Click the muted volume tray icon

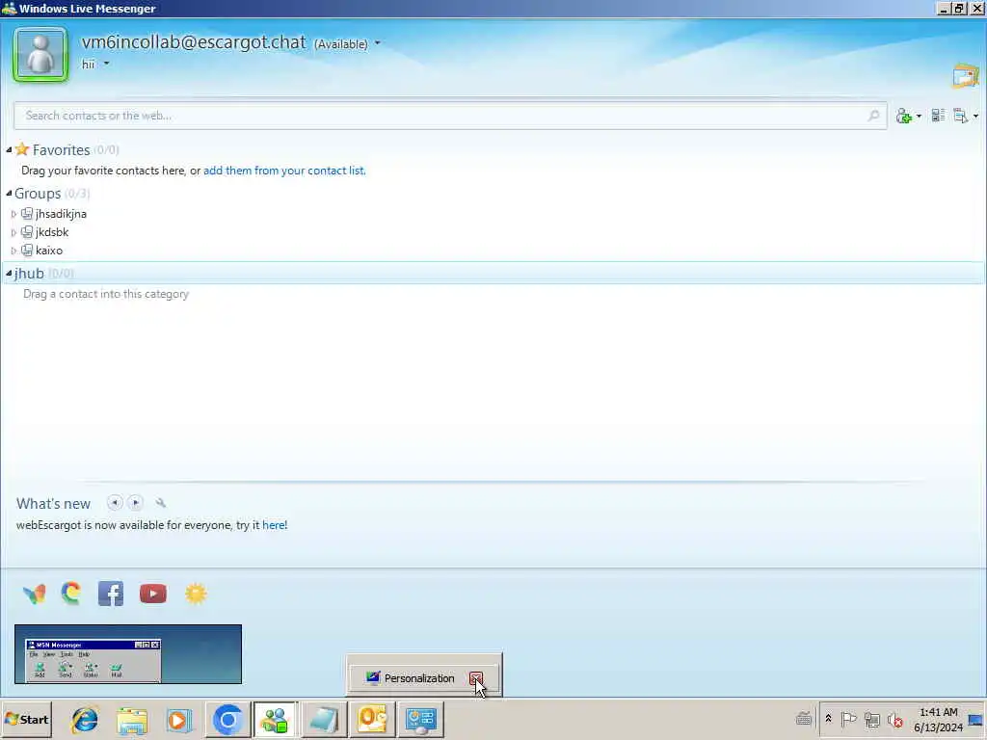[894, 719]
